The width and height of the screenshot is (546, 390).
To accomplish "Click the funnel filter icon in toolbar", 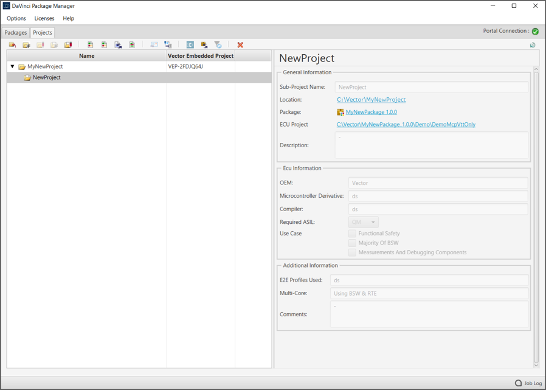I will (218, 45).
